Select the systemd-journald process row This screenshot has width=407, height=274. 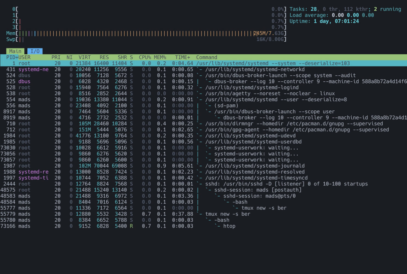point(203,166)
